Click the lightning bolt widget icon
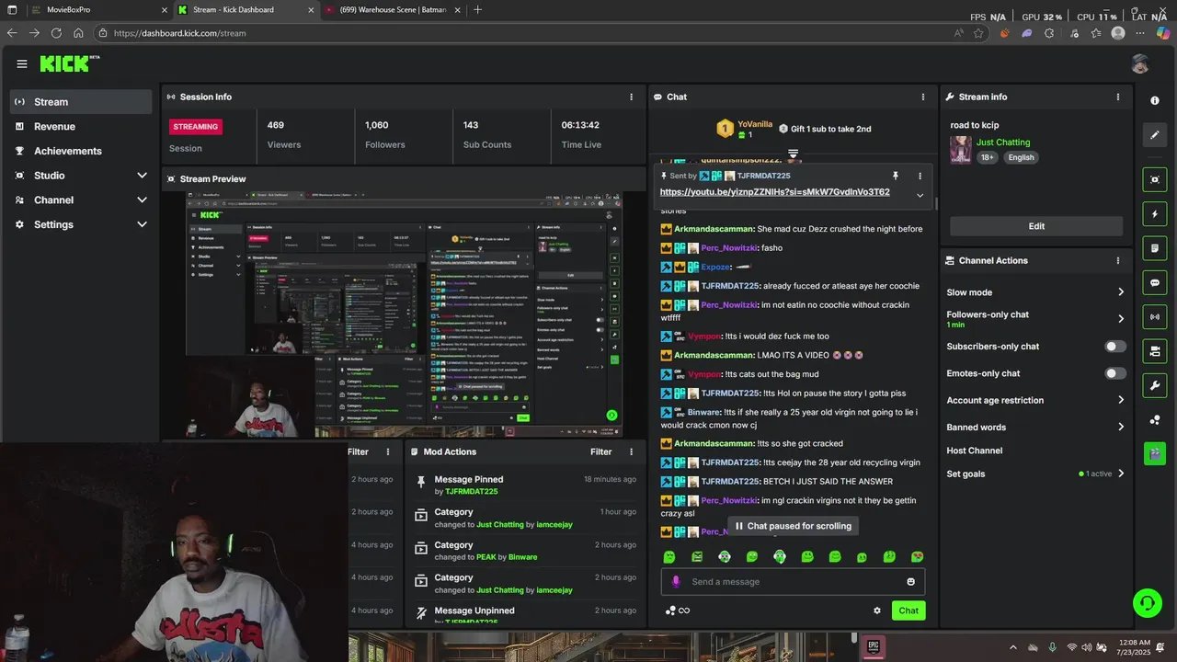 tap(1155, 214)
